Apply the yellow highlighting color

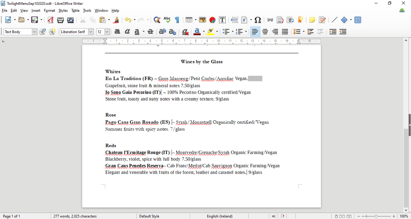coord(211,32)
